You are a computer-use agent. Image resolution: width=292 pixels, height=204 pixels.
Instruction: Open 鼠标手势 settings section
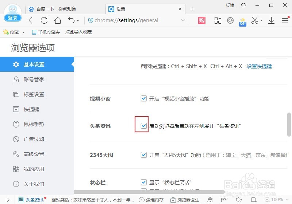pyautogui.click(x=37, y=124)
